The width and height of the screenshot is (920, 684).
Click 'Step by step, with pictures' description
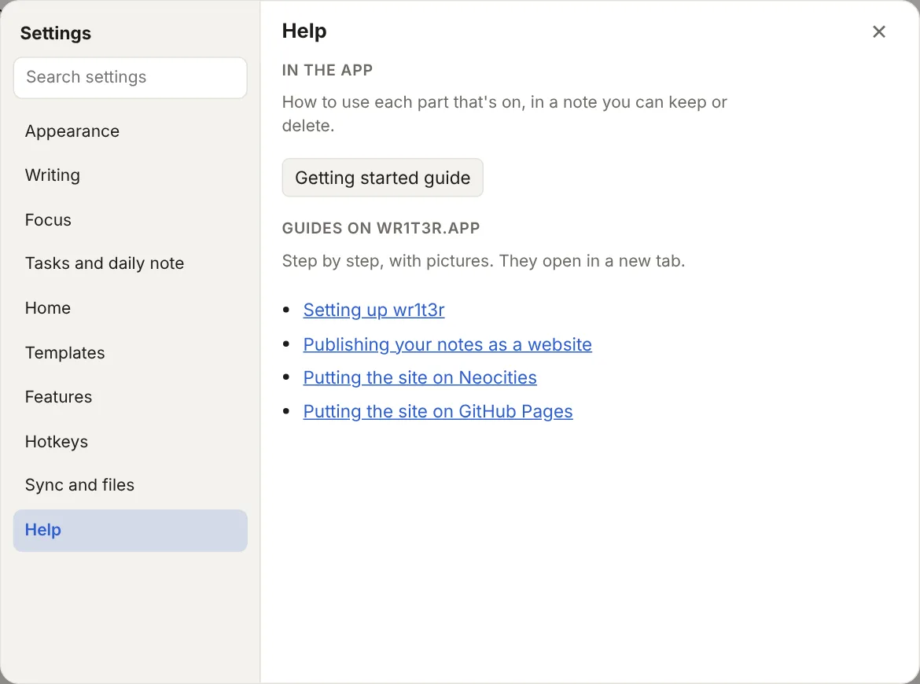pyautogui.click(x=484, y=261)
